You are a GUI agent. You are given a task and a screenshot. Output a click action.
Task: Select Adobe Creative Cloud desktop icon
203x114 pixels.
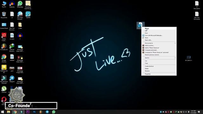tap(4, 37)
